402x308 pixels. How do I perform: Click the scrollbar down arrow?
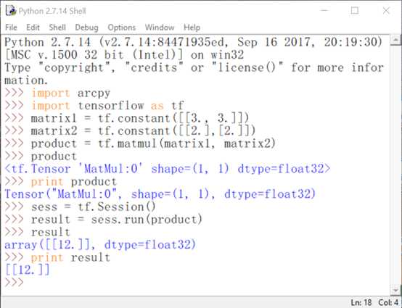click(395, 291)
